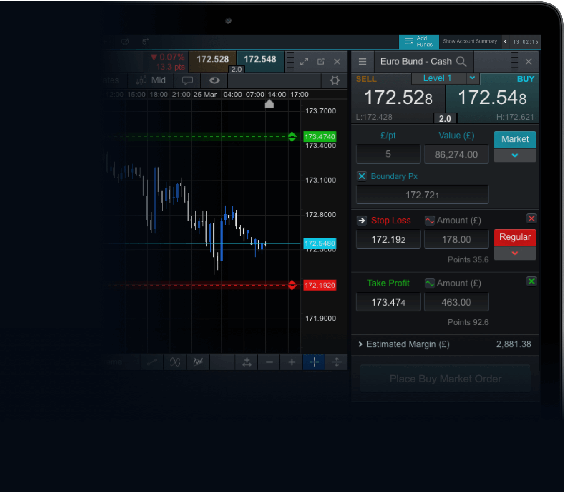Screen dimensions: 564x492
Task: Open chart annotations speech bubble tool
Action: tap(187, 80)
